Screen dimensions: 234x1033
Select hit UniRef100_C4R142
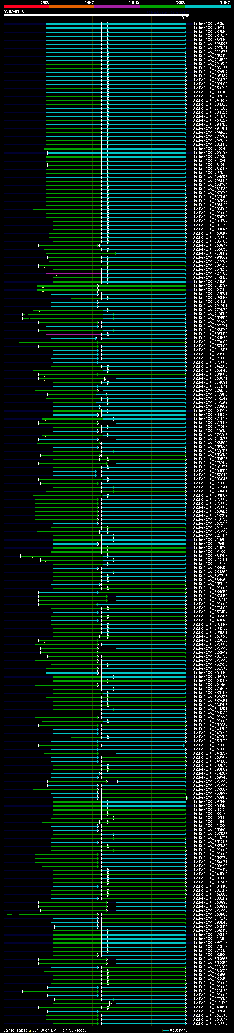point(210,399)
